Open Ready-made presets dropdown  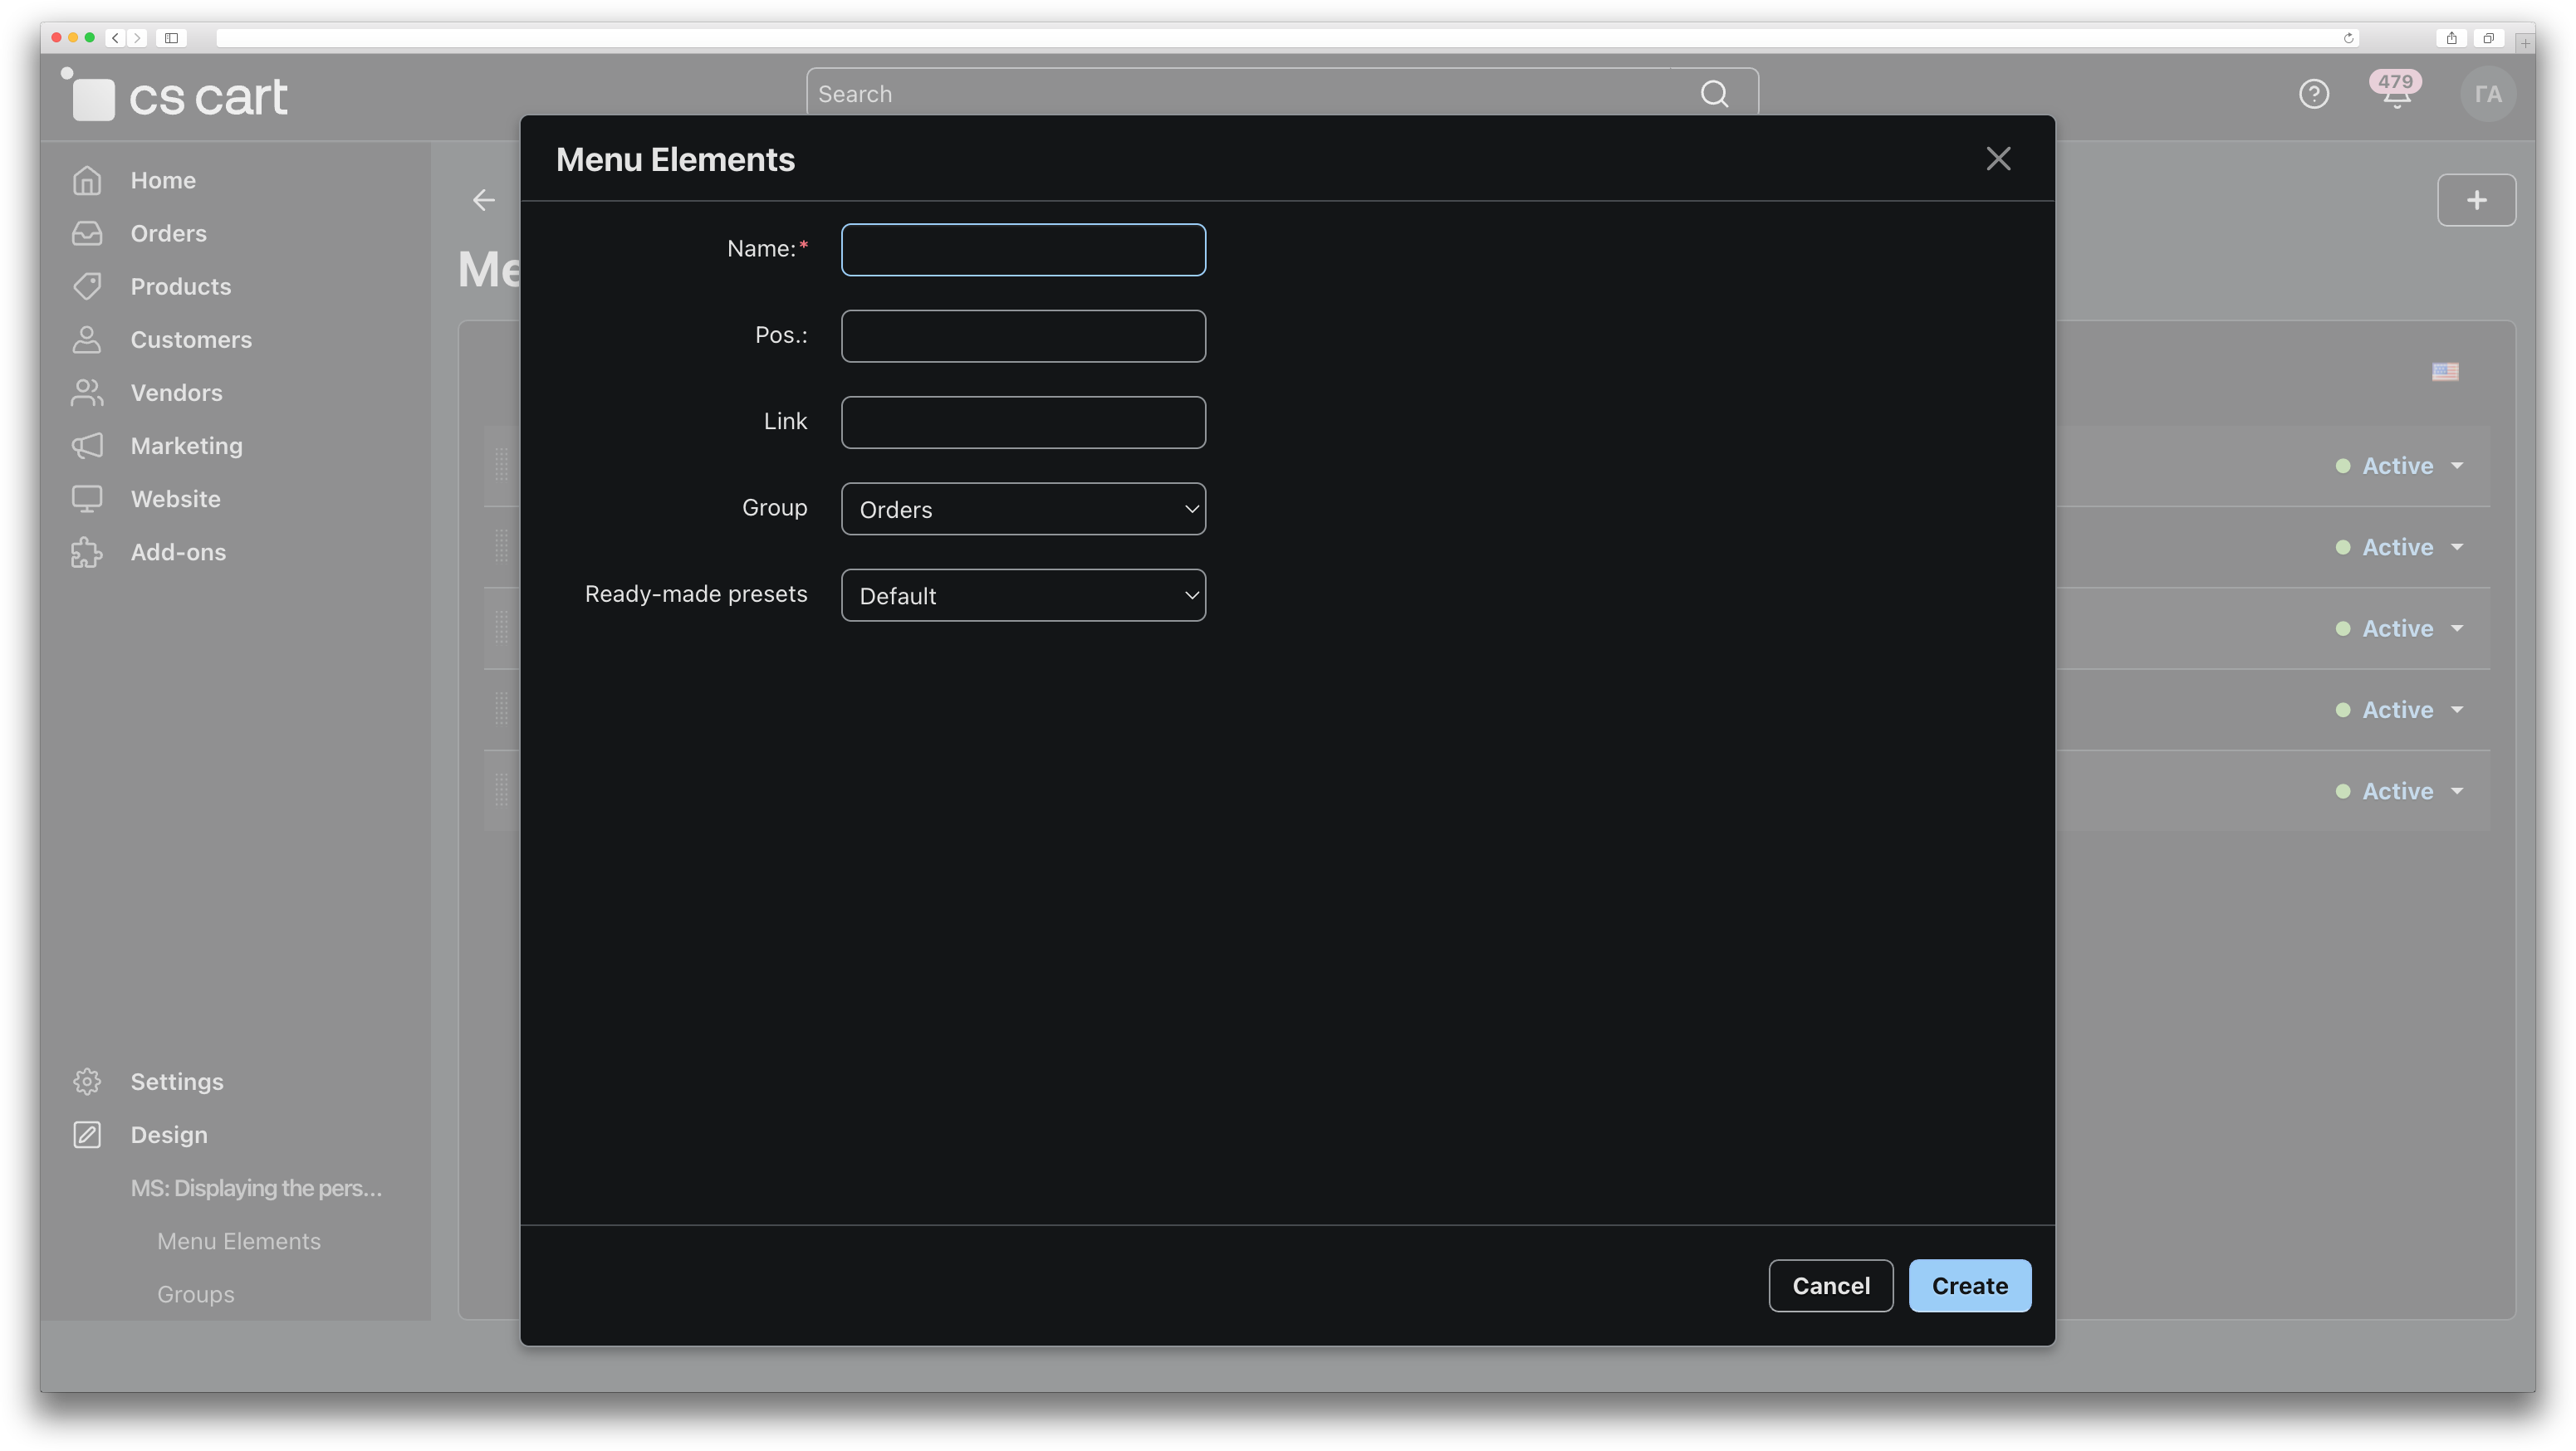(1022, 595)
